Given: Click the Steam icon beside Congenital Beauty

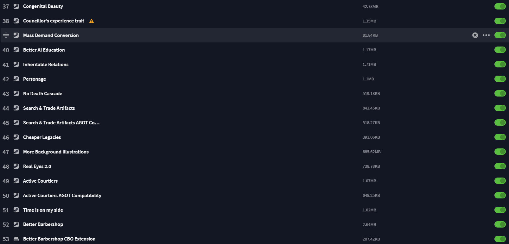Looking at the screenshot, I should coord(16,6).
